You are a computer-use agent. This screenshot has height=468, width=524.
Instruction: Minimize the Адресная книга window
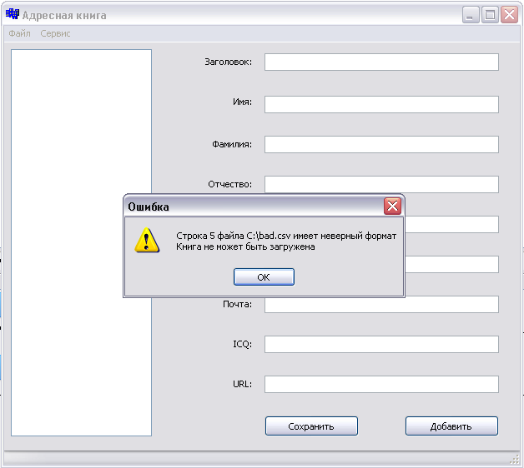471,15
